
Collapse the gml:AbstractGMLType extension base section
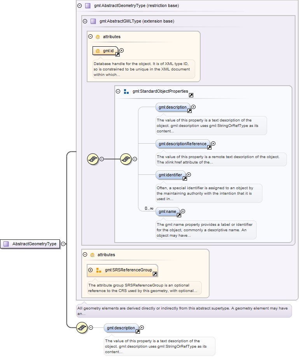point(85,21)
